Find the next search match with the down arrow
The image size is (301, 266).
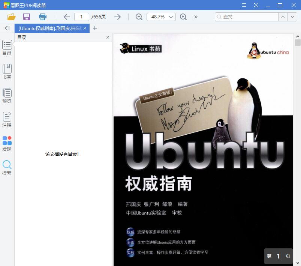[292, 17]
